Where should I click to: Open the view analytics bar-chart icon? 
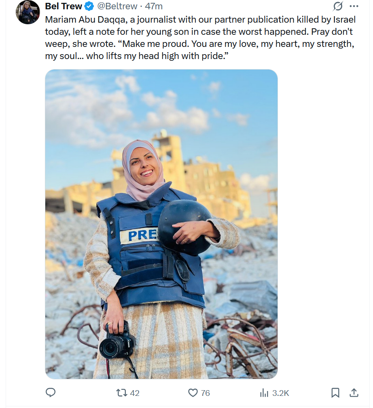point(264,393)
